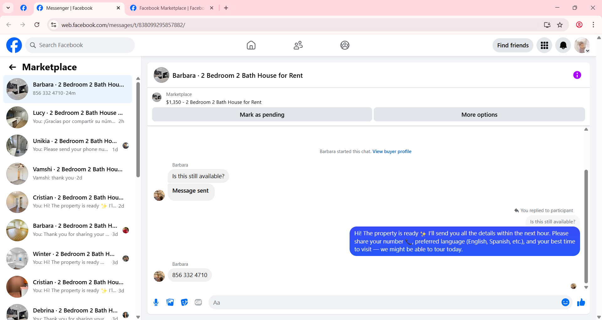Image resolution: width=602 pixels, height=320 pixels.
Task: Open Cristian's conversation from 2d ago
Action: pos(67,202)
